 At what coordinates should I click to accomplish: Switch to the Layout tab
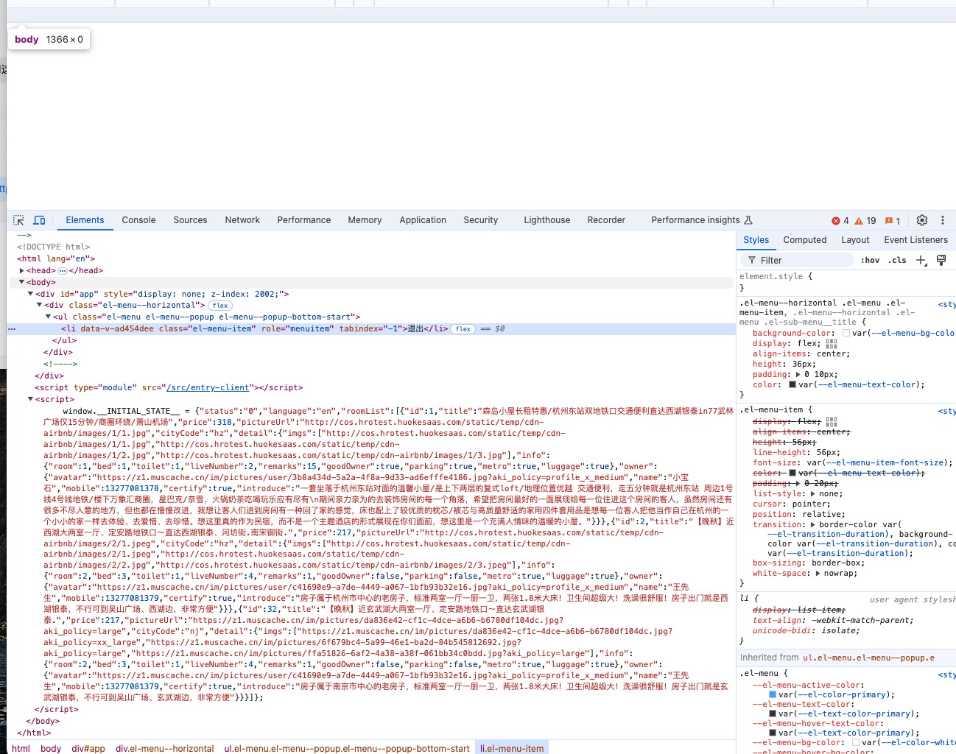pyautogui.click(x=855, y=240)
